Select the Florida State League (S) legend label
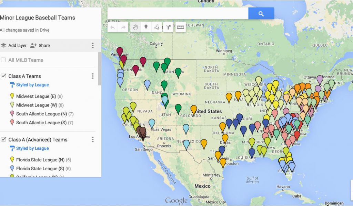This screenshot has width=353, height=206. pyautogui.click(x=40, y=169)
